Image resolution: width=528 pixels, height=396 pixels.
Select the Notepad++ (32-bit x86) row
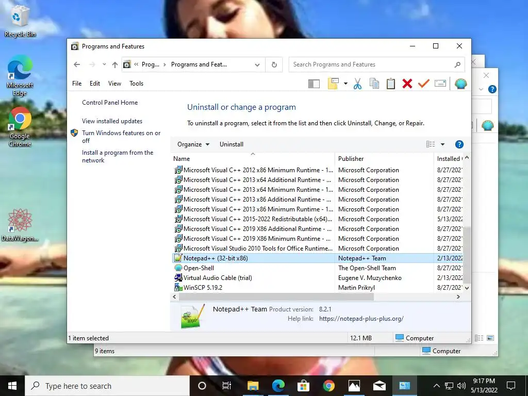click(x=317, y=258)
